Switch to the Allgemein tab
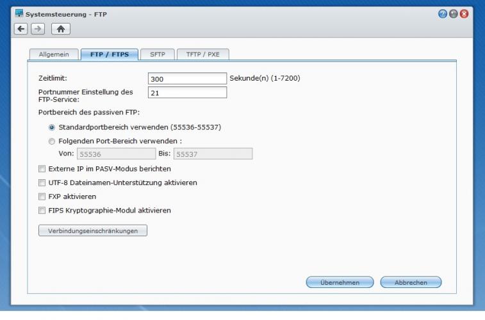 pos(54,54)
